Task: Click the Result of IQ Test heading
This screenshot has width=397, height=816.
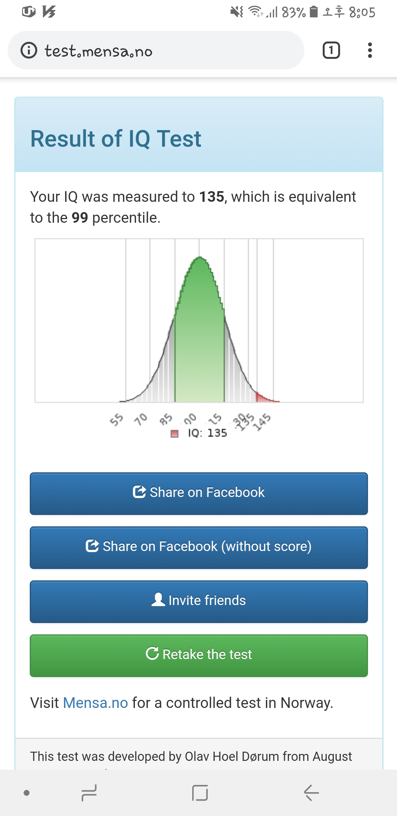Action: coord(116,139)
